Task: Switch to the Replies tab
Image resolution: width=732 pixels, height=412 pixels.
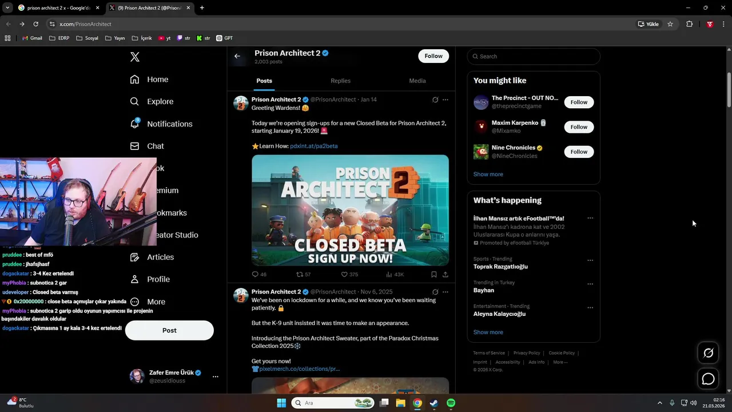Action: coord(340,81)
